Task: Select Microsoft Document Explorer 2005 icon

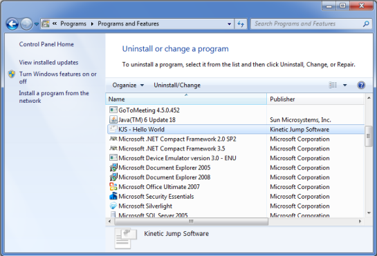Action: [x=113, y=168]
